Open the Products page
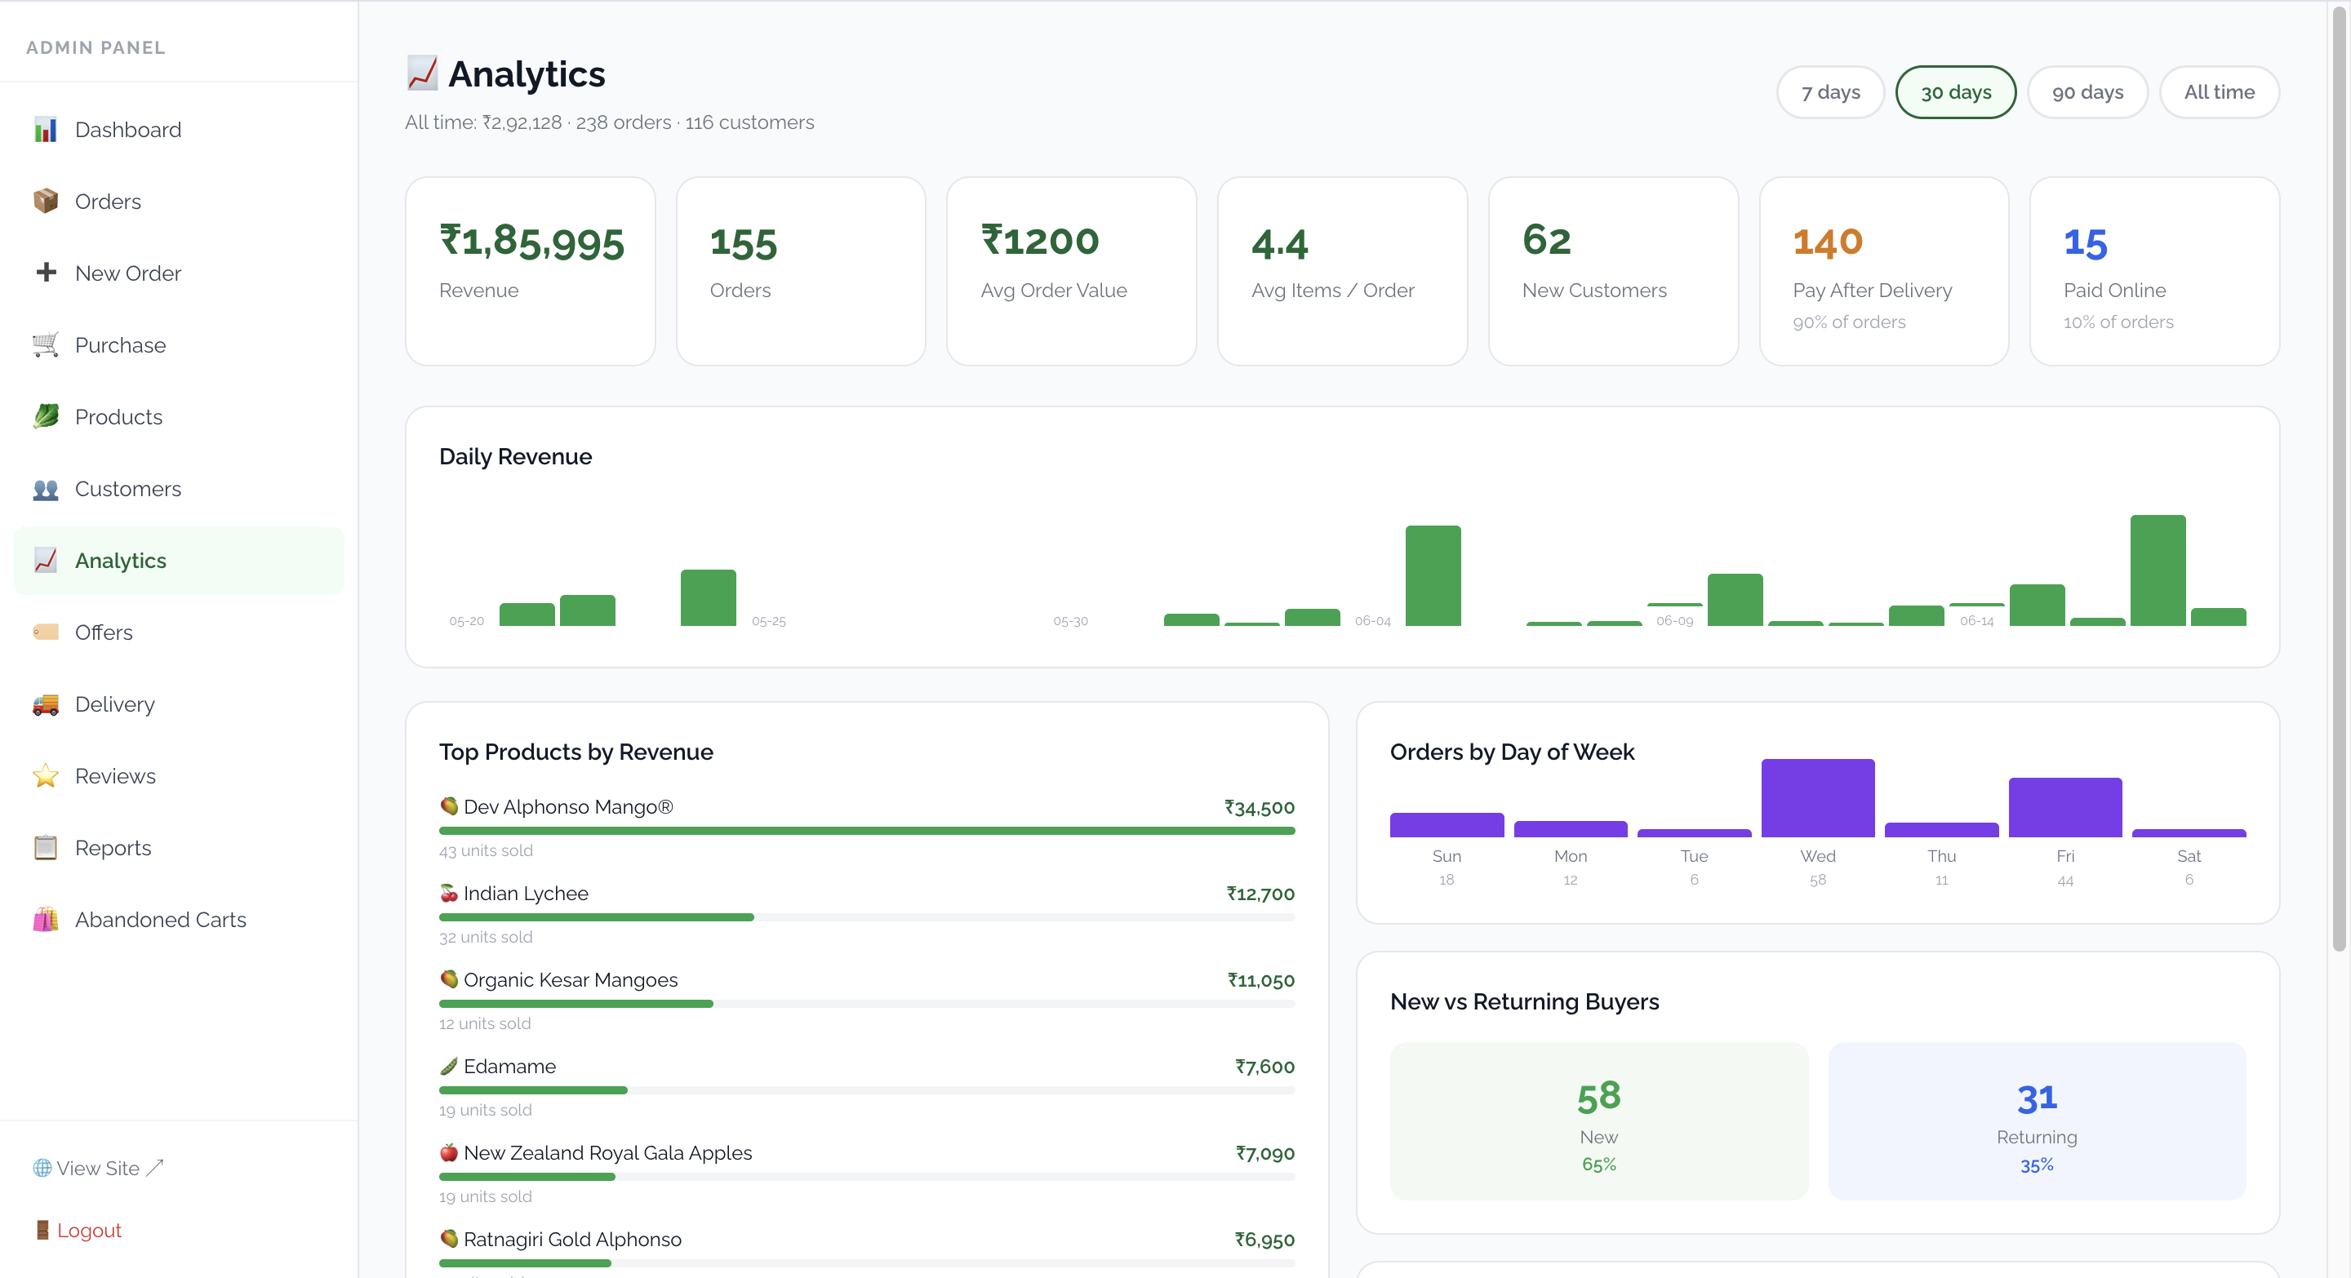 pyautogui.click(x=179, y=417)
